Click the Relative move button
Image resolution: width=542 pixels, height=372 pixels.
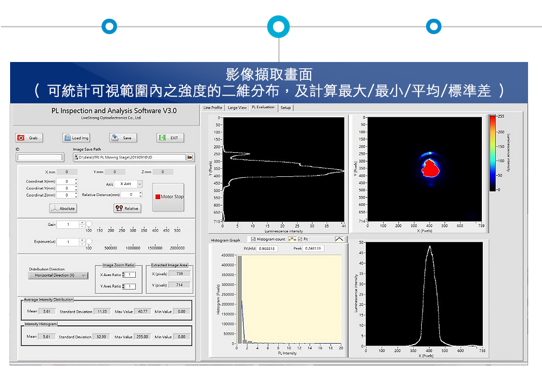[127, 209]
